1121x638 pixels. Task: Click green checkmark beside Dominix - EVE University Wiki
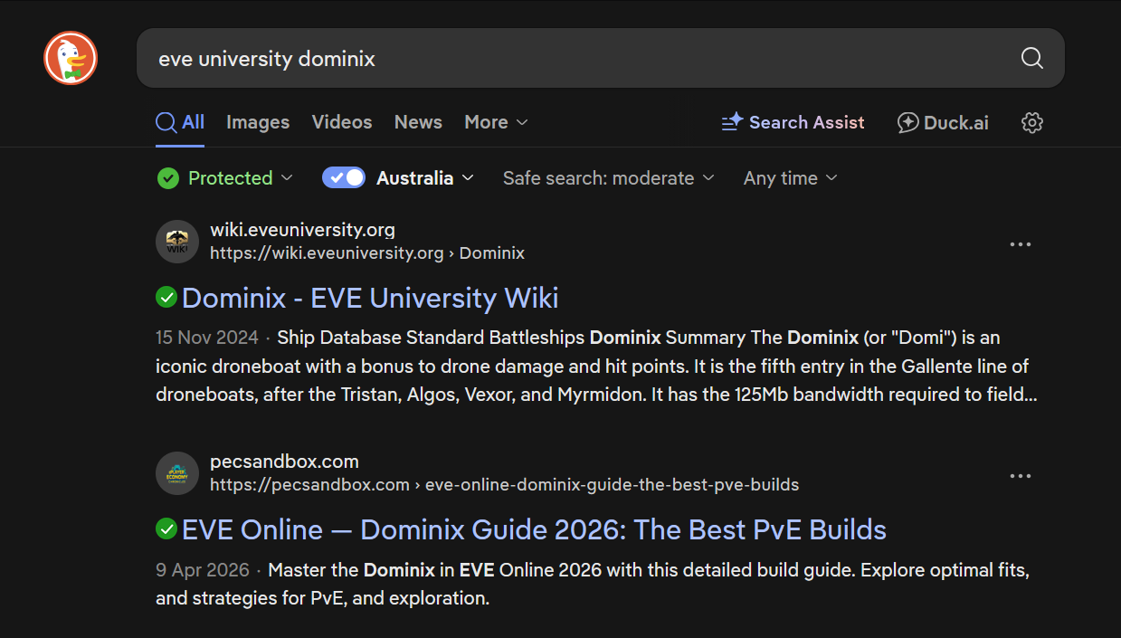(166, 297)
